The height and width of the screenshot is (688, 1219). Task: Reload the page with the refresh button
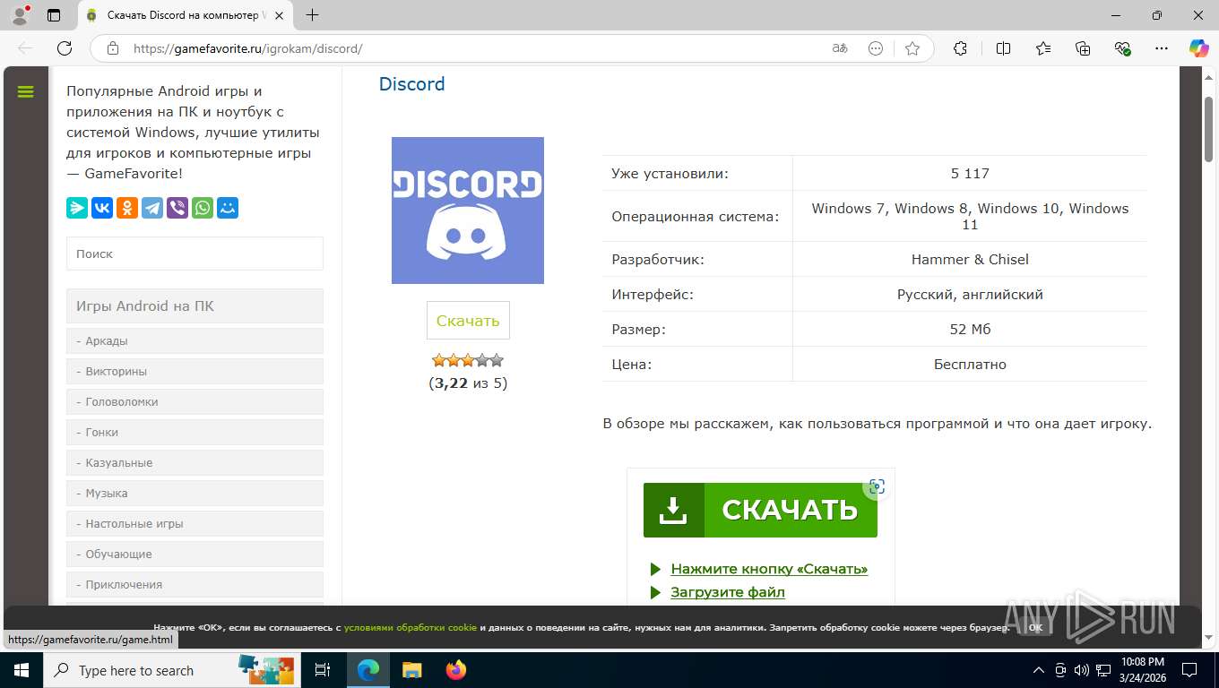(x=65, y=48)
